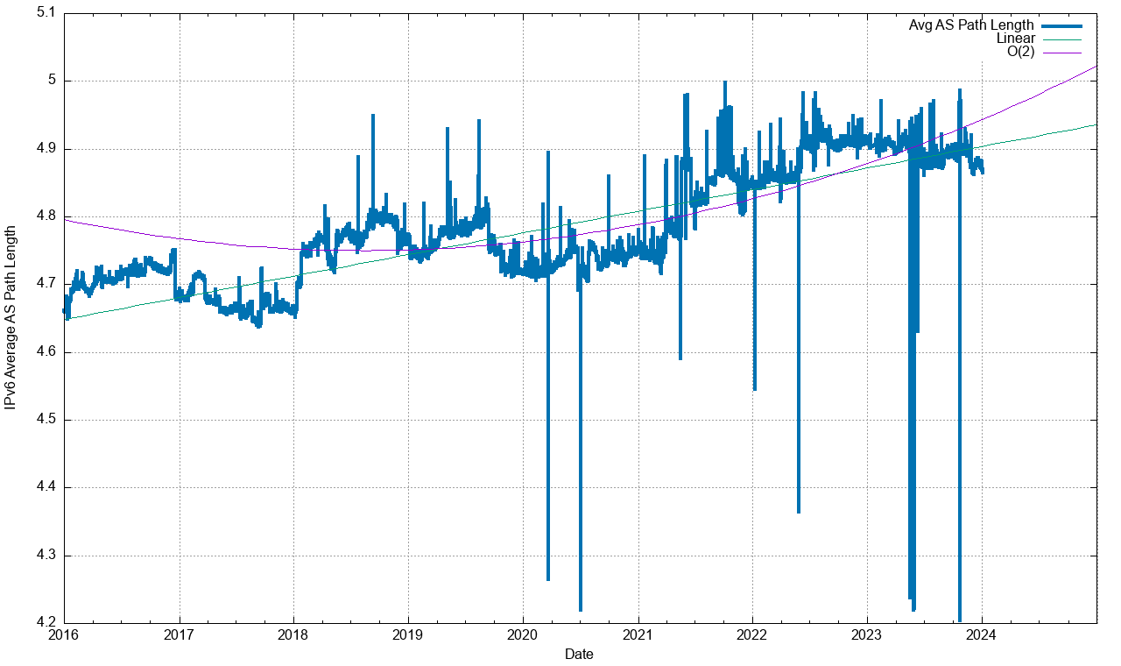Click the purple O(2) legend line sample
The width and height of the screenshot is (1121, 666).
click(1062, 52)
